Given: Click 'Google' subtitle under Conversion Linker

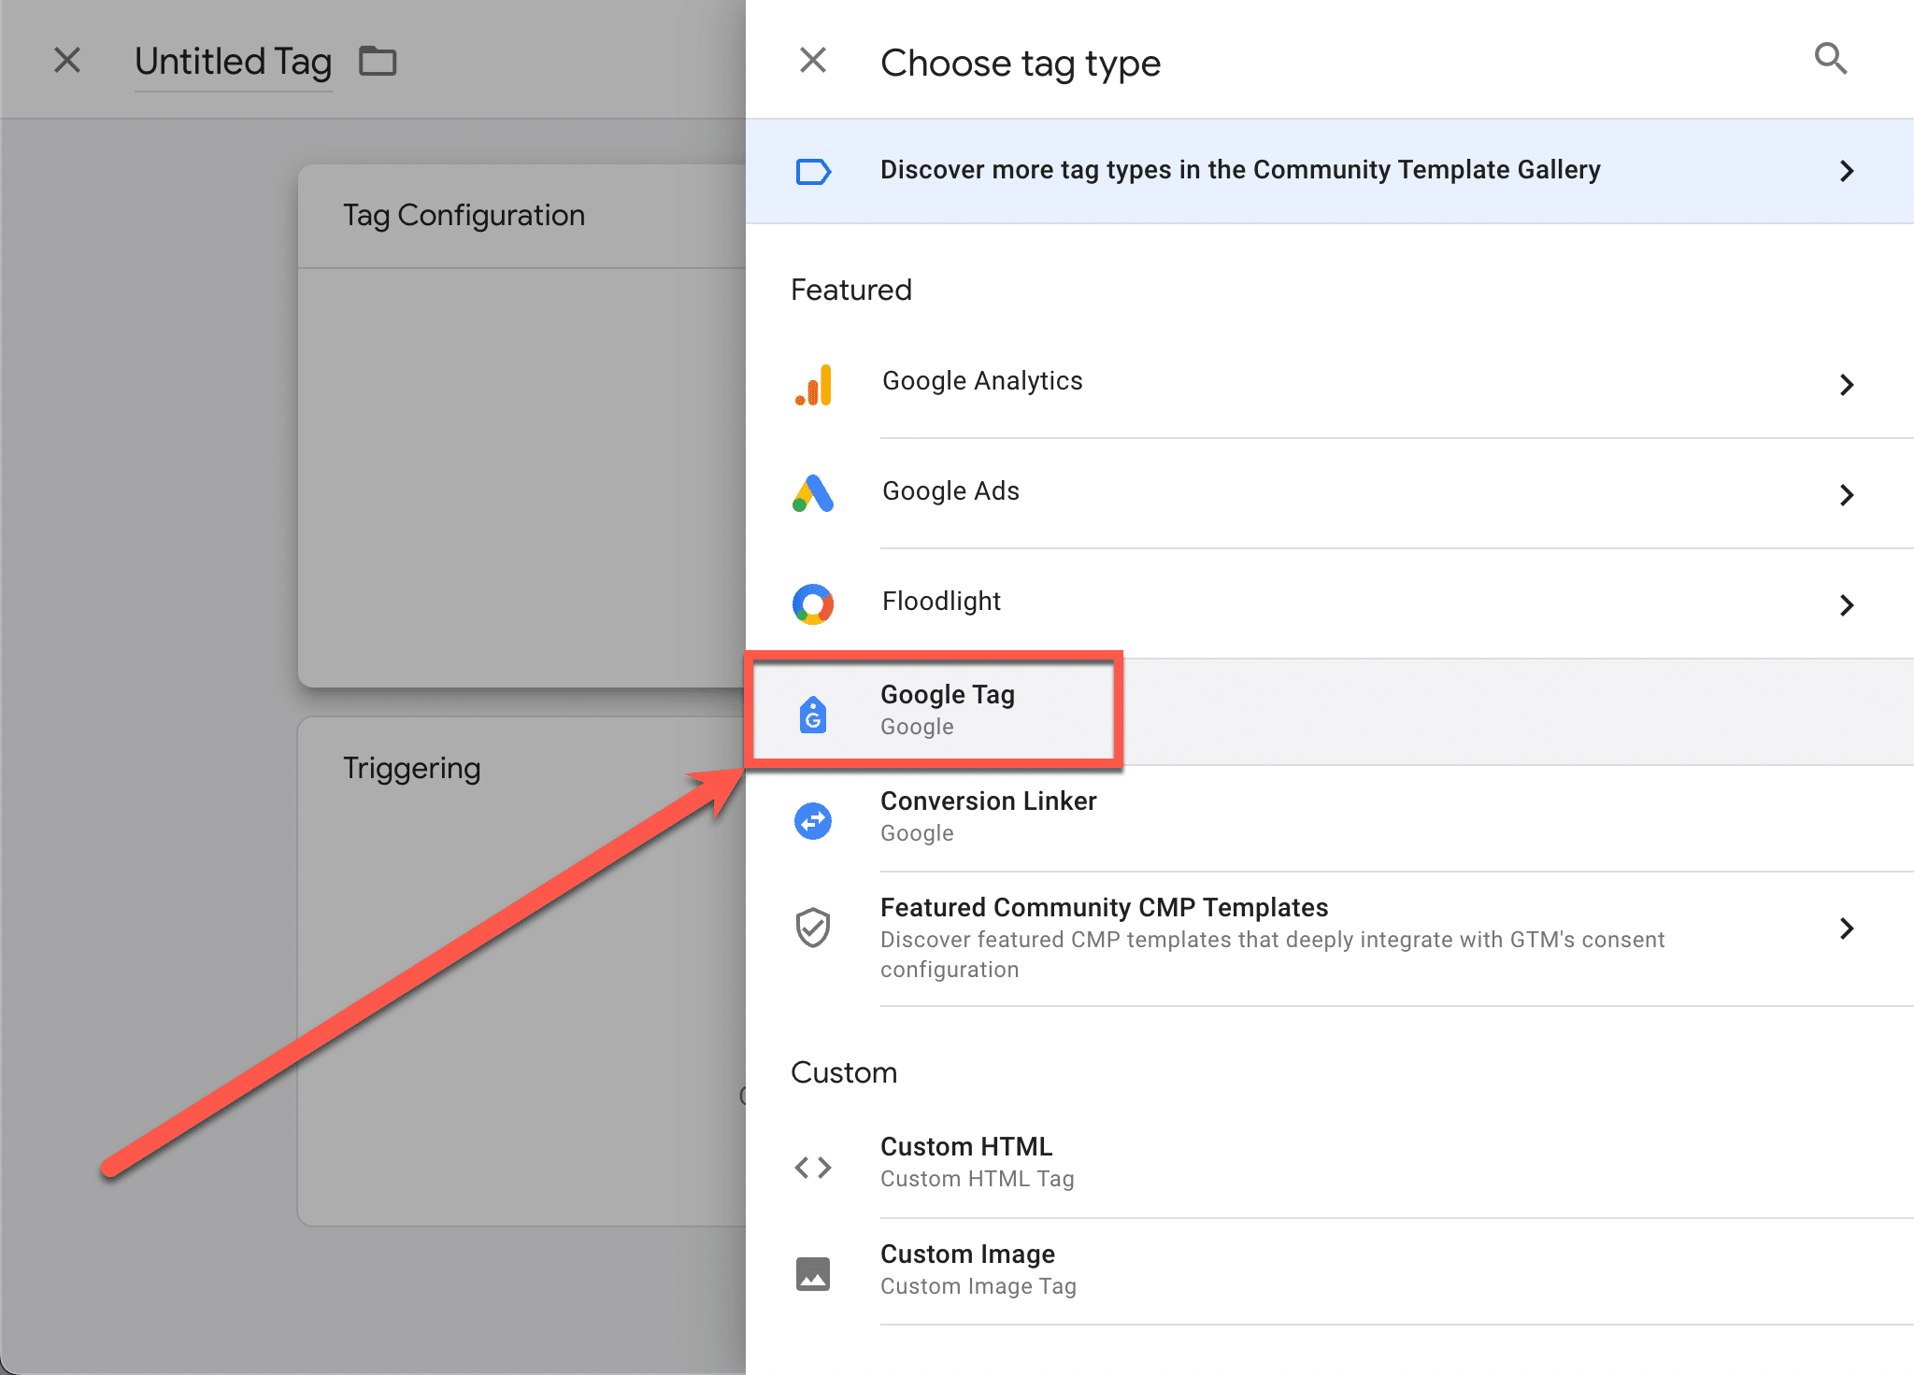Looking at the screenshot, I should [917, 833].
